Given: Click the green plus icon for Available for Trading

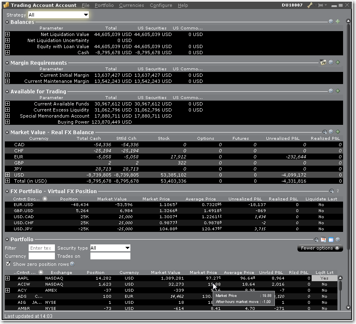Looking at the screenshot, I should (338, 91).
